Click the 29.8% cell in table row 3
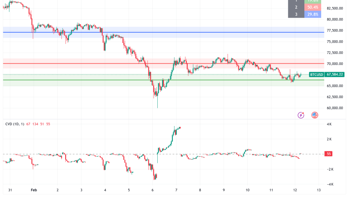This screenshot has height=199, width=349. 313,14
